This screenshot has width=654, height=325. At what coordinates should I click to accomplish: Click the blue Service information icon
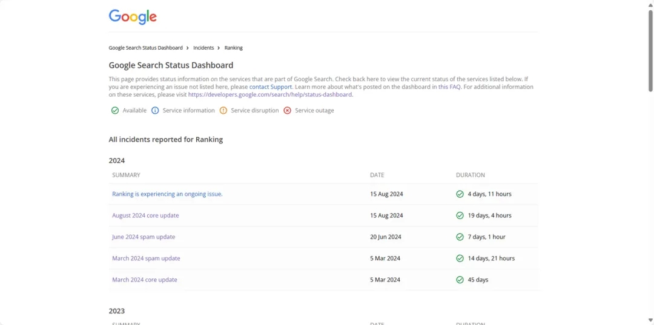[155, 111]
